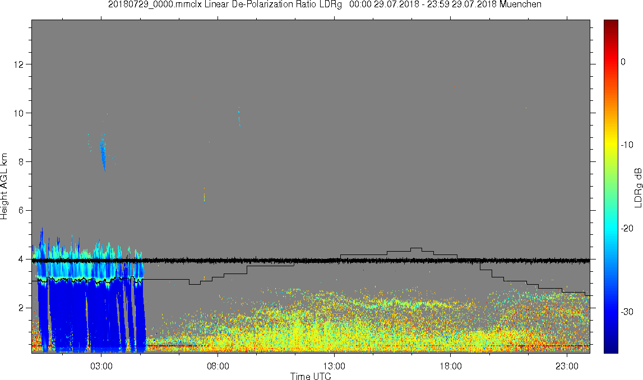Click the 18:00 time tick label
The image size is (643, 380).
(451, 366)
